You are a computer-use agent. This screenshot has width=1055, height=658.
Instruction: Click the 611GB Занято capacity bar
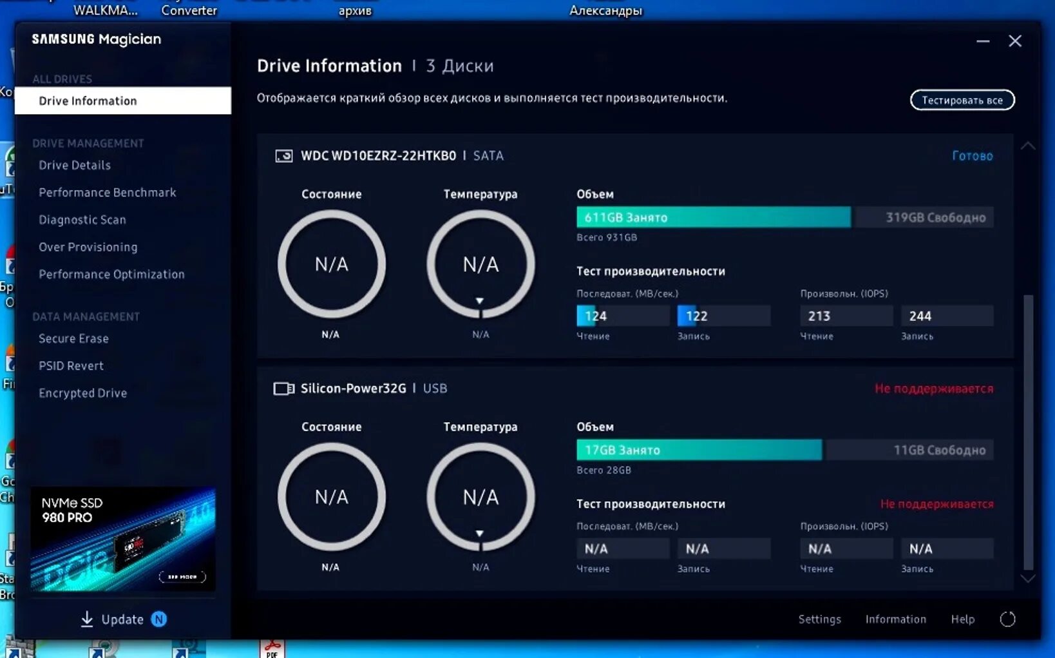coord(714,217)
